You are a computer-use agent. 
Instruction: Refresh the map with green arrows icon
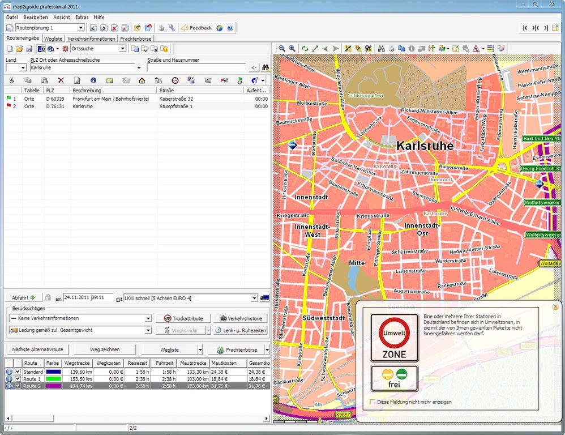(305, 48)
